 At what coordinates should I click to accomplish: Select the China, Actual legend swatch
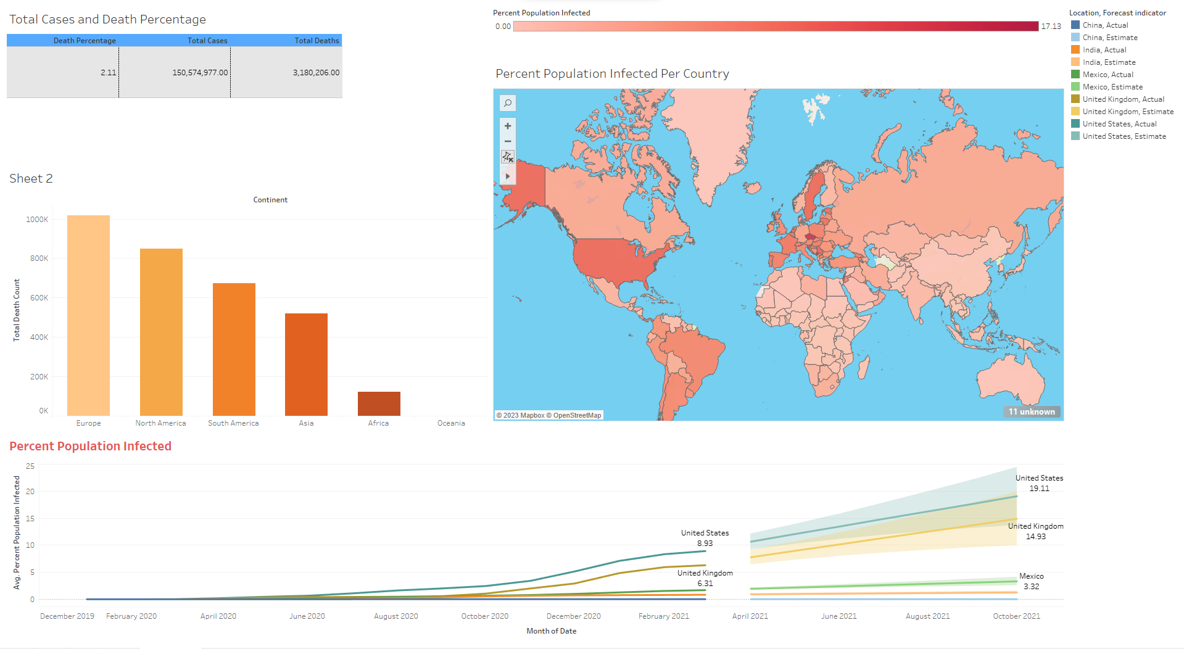point(1075,25)
